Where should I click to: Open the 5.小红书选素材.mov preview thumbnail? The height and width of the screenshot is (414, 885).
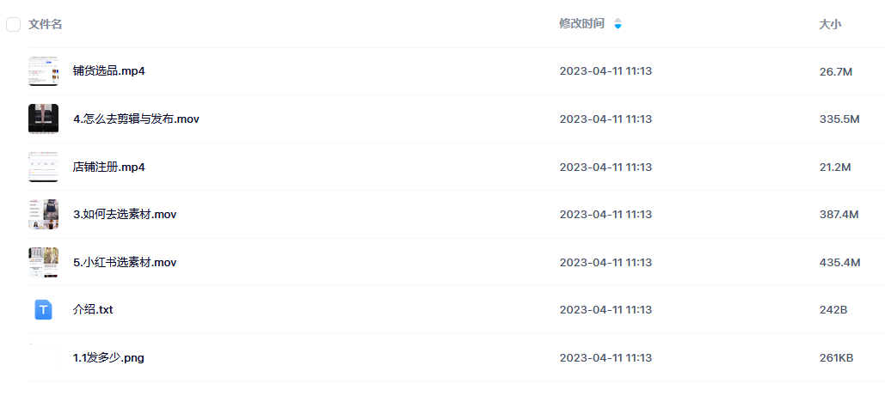(x=44, y=262)
